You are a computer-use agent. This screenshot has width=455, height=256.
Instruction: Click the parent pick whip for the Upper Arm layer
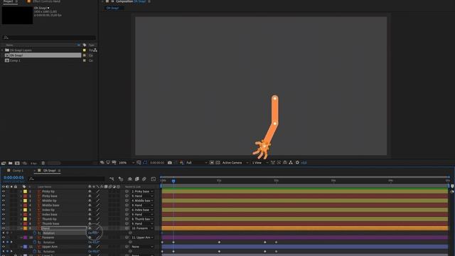point(127,247)
